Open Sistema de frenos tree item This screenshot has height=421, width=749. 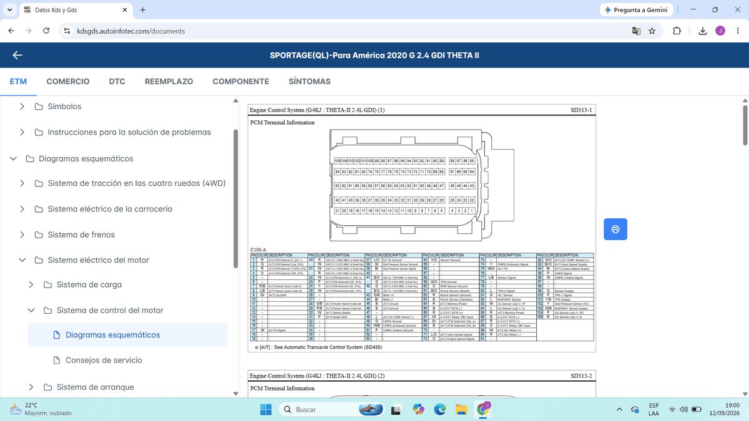pyautogui.click(x=81, y=235)
